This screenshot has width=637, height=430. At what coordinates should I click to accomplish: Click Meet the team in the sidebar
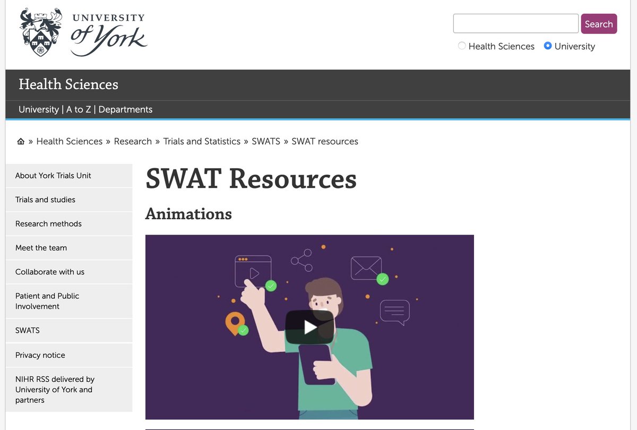[41, 247]
